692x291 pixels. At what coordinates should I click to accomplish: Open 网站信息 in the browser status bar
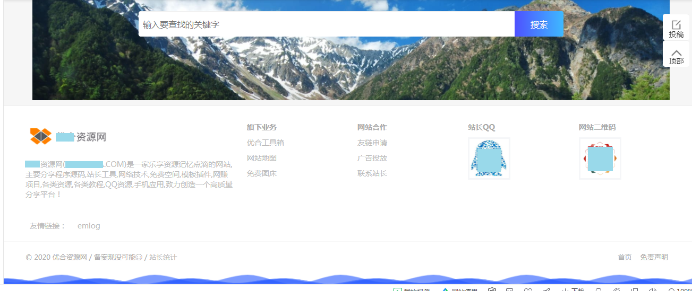pyautogui.click(x=445, y=290)
